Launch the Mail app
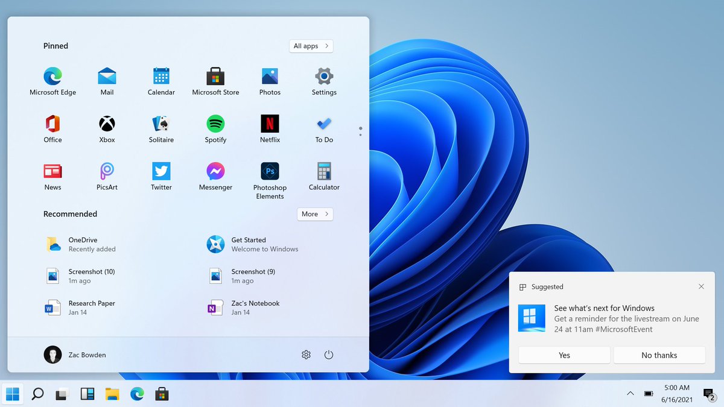Image resolution: width=724 pixels, height=407 pixels. coord(107,81)
